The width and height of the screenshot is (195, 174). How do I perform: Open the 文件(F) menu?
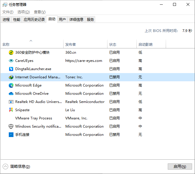pos(8,12)
